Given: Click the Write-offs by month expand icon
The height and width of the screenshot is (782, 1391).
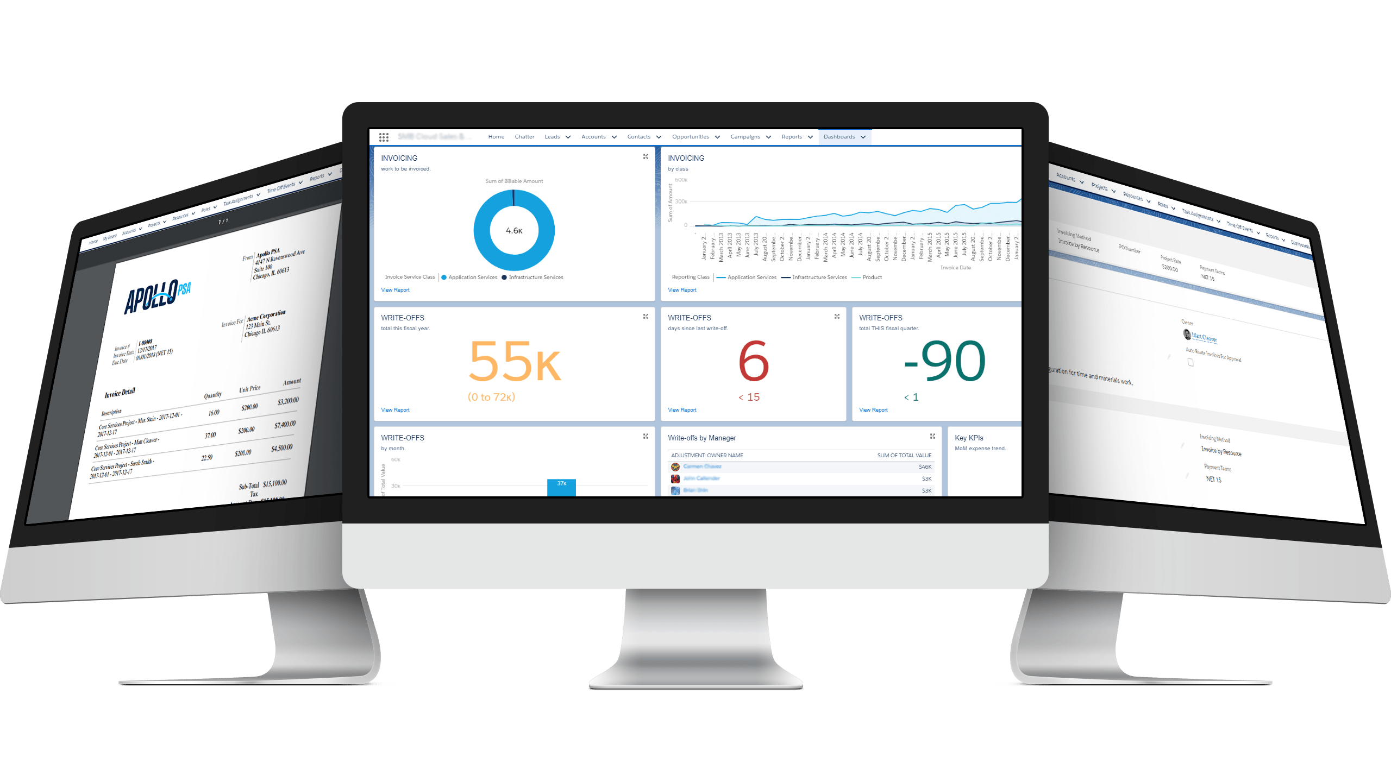Looking at the screenshot, I should (x=644, y=437).
